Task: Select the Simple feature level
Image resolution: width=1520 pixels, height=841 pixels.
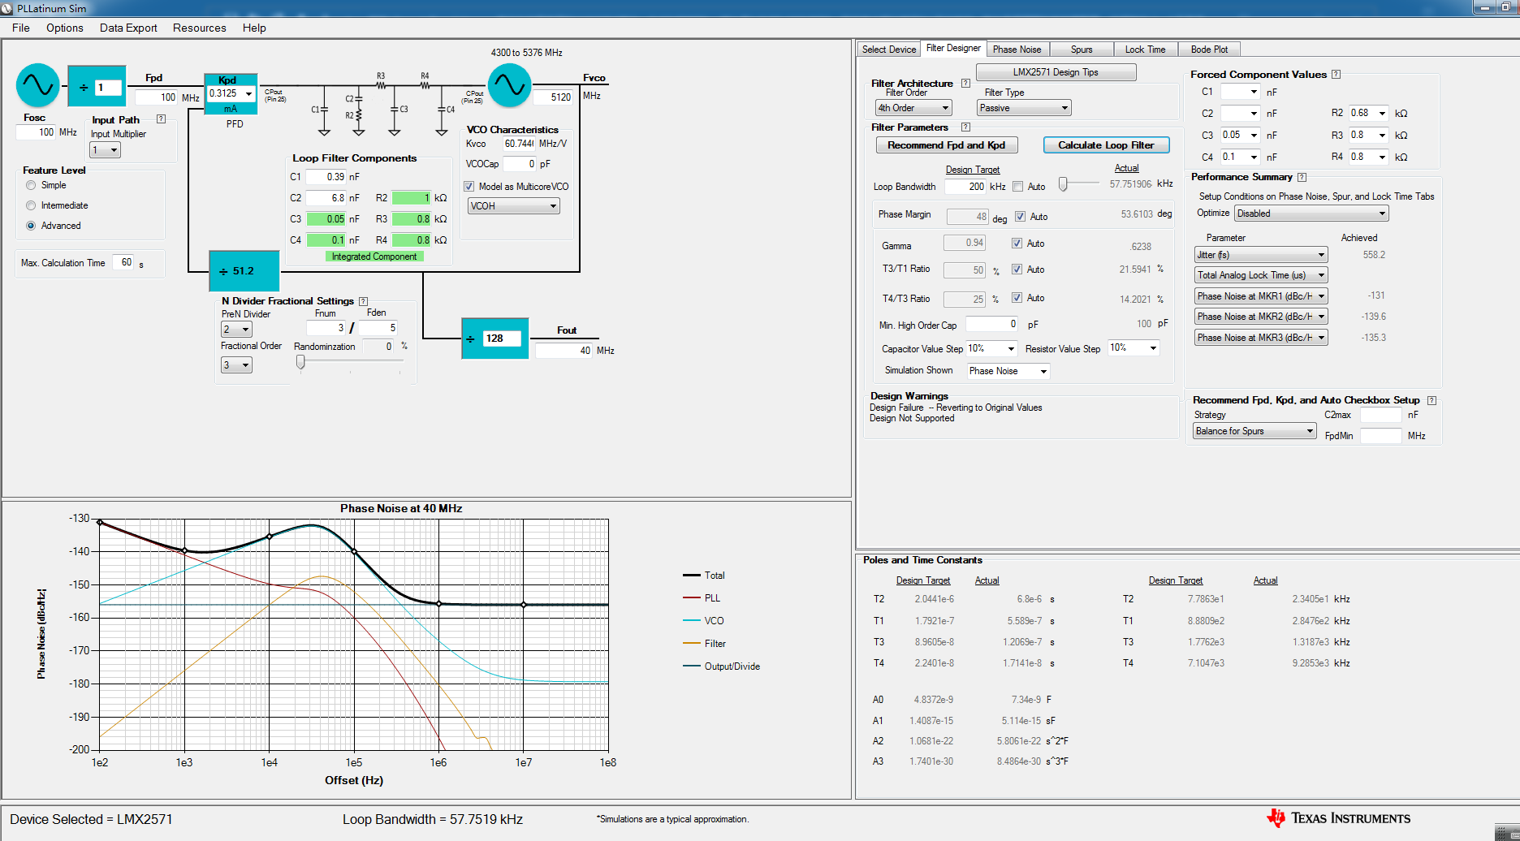Action: coord(31,185)
